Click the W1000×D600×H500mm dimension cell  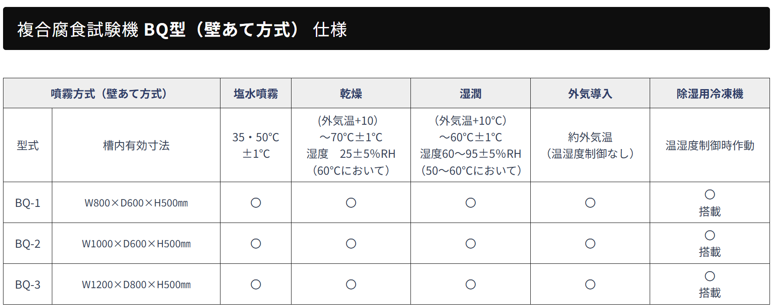(x=136, y=244)
